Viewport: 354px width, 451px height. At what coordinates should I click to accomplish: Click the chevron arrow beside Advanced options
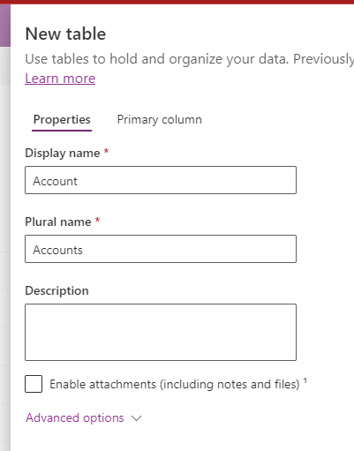(x=136, y=418)
